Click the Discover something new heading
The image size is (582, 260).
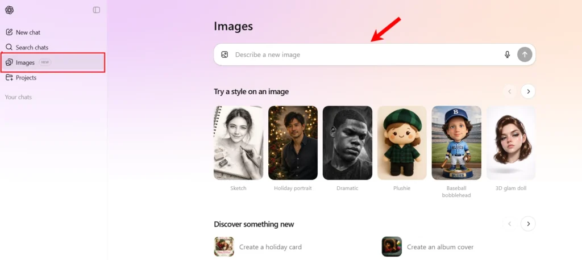tap(254, 224)
